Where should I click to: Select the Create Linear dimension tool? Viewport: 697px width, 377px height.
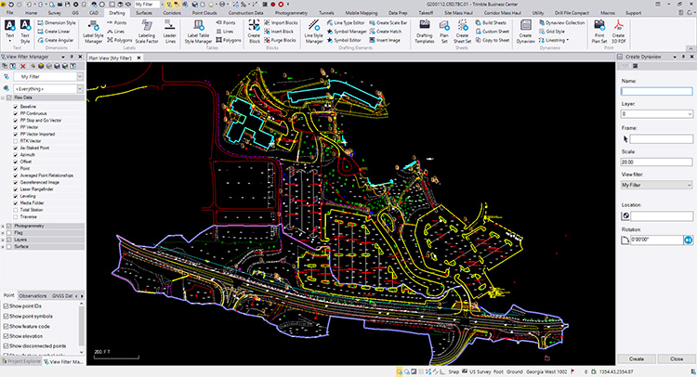[x=54, y=32]
